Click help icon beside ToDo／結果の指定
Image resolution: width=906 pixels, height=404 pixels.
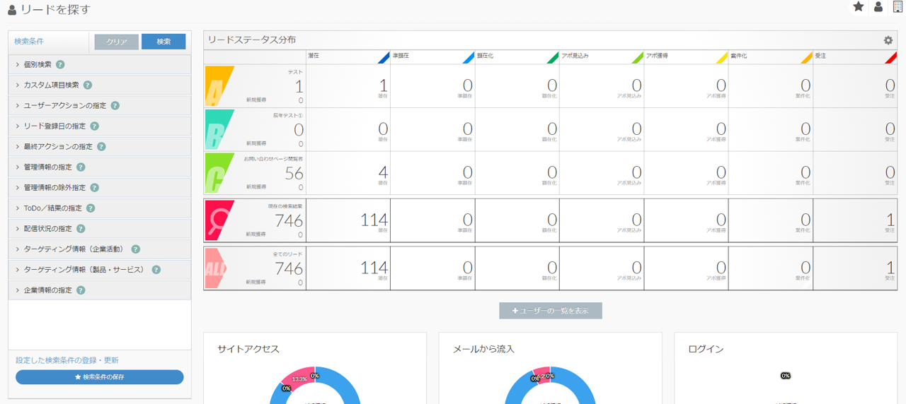tap(91, 208)
